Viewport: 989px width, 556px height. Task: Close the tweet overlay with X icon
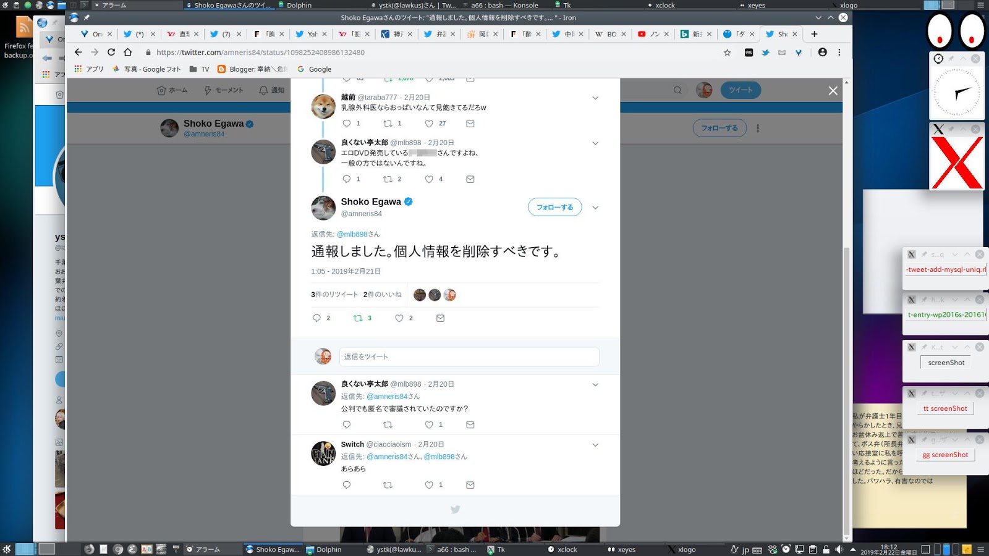833,91
